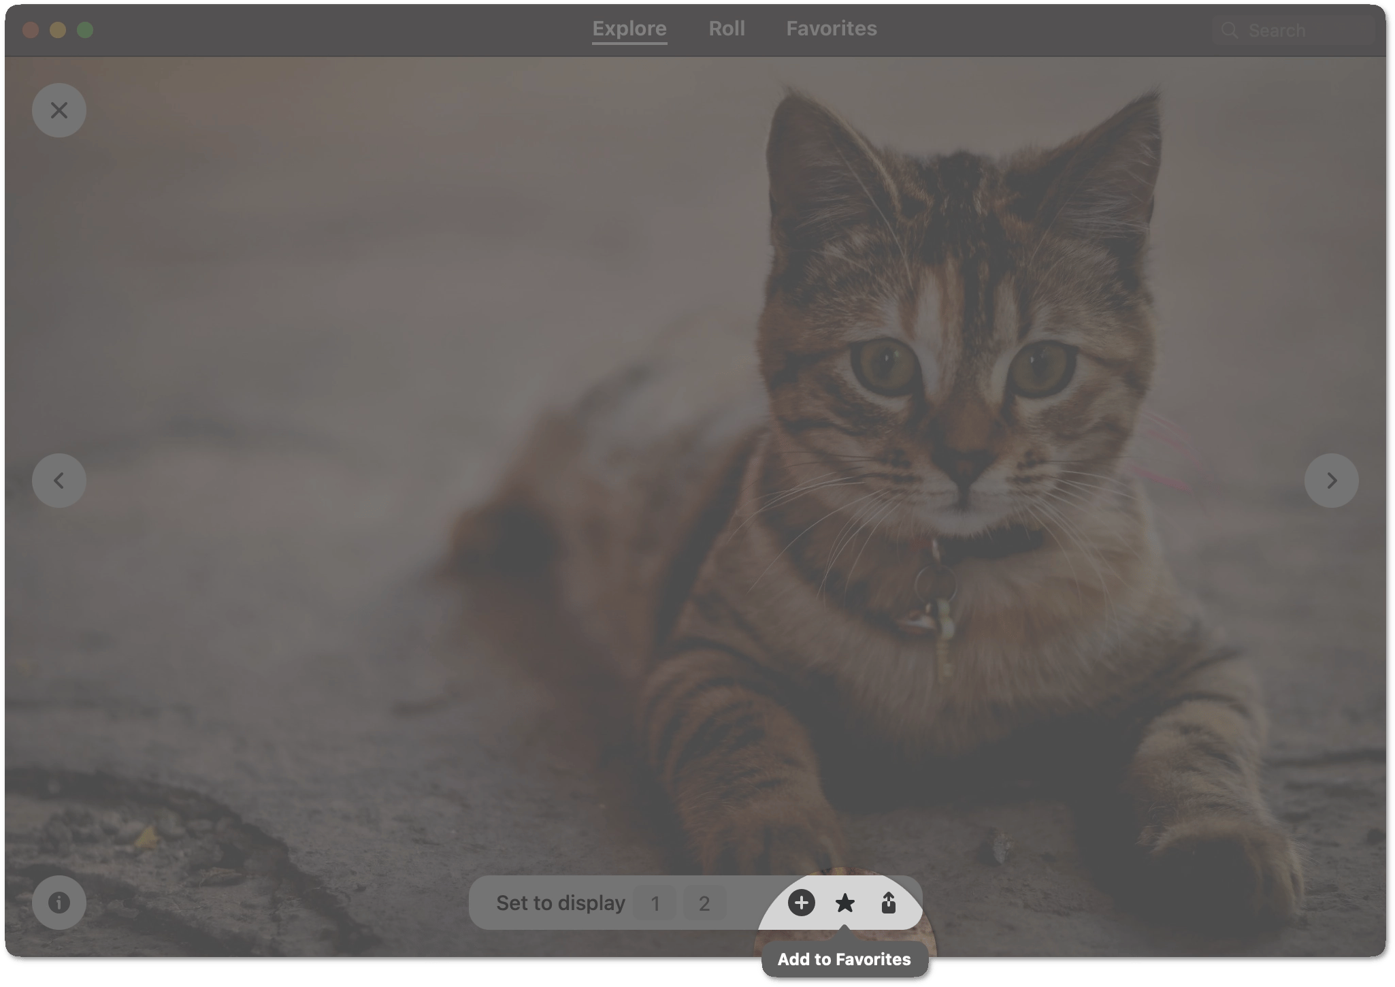
Task: Set wallpaper to display 1
Action: (655, 903)
